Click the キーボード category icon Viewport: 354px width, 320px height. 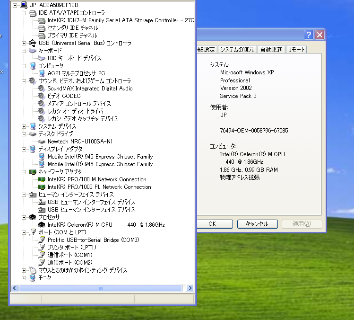click(x=33, y=51)
